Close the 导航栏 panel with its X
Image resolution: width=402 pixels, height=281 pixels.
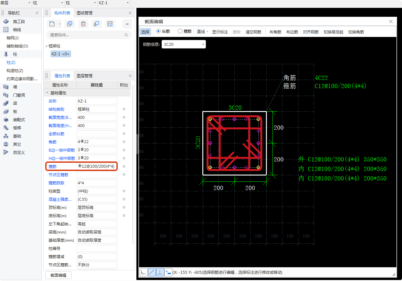pos(37,13)
